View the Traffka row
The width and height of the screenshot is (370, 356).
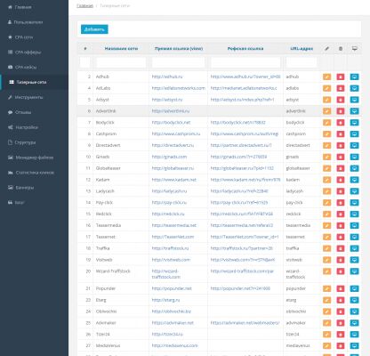pos(354,248)
